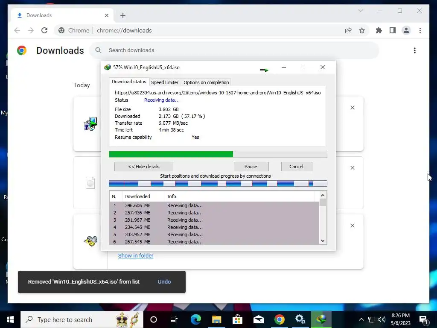Open the Chrome Extensions puzzle icon
Viewport: 437px width, 328px height.
click(379, 30)
